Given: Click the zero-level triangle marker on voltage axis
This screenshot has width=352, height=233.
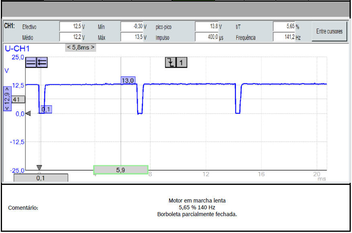Looking at the screenshot, I should [x=28, y=113].
